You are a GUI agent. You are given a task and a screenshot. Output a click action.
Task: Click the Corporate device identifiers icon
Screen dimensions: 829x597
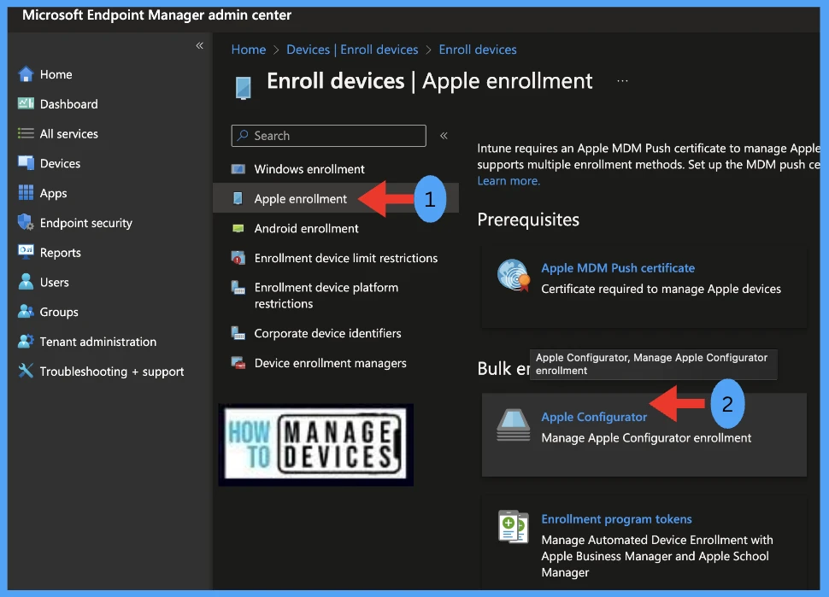(238, 333)
